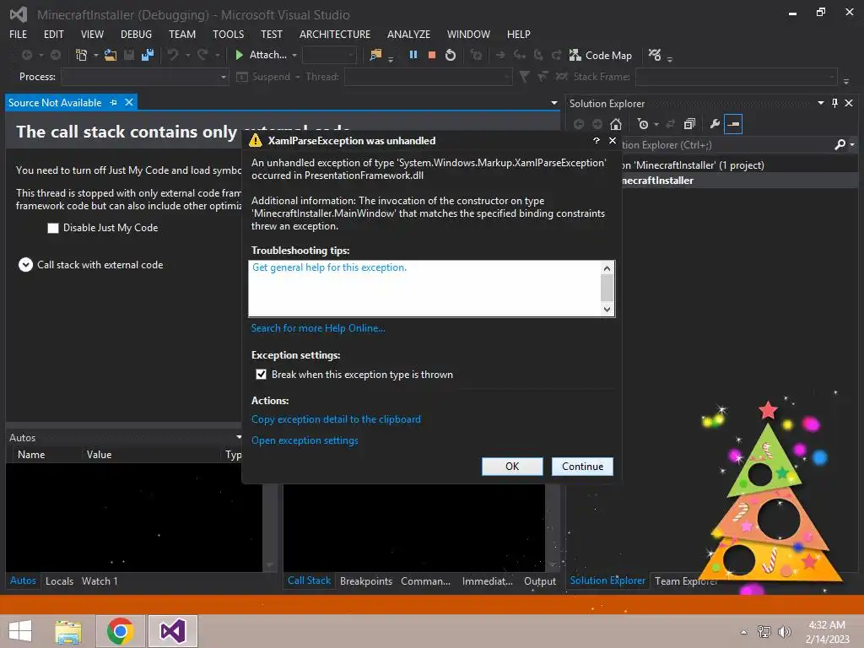
Task: Open the ANALYZE menu
Action: [408, 34]
